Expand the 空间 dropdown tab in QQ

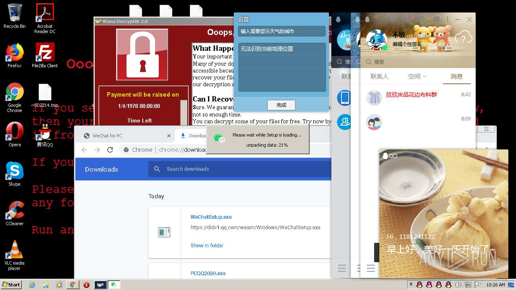pos(417,76)
